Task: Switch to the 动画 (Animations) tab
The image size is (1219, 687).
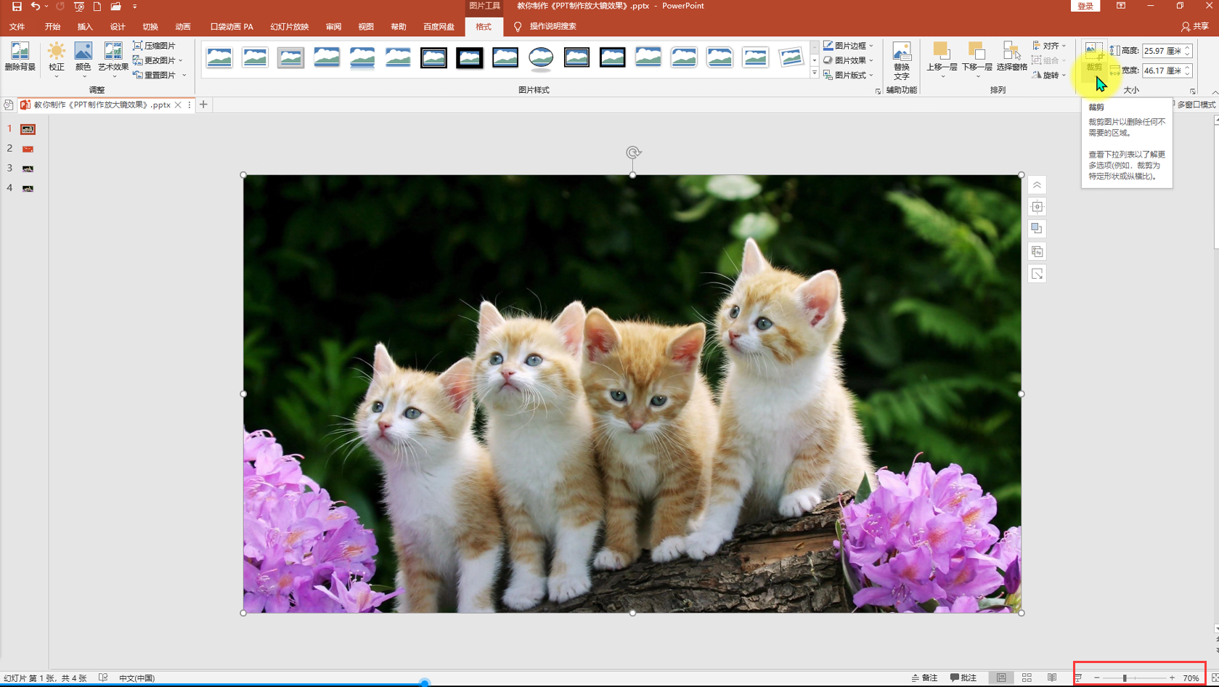Action: 183,27
